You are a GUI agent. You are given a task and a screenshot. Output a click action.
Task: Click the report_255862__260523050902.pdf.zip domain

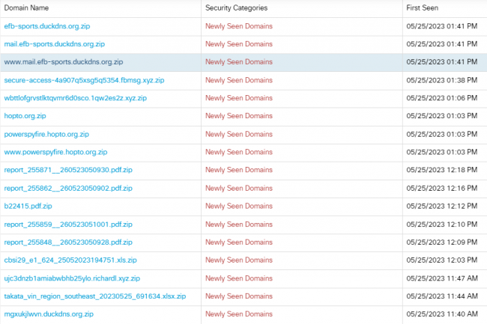coord(68,188)
